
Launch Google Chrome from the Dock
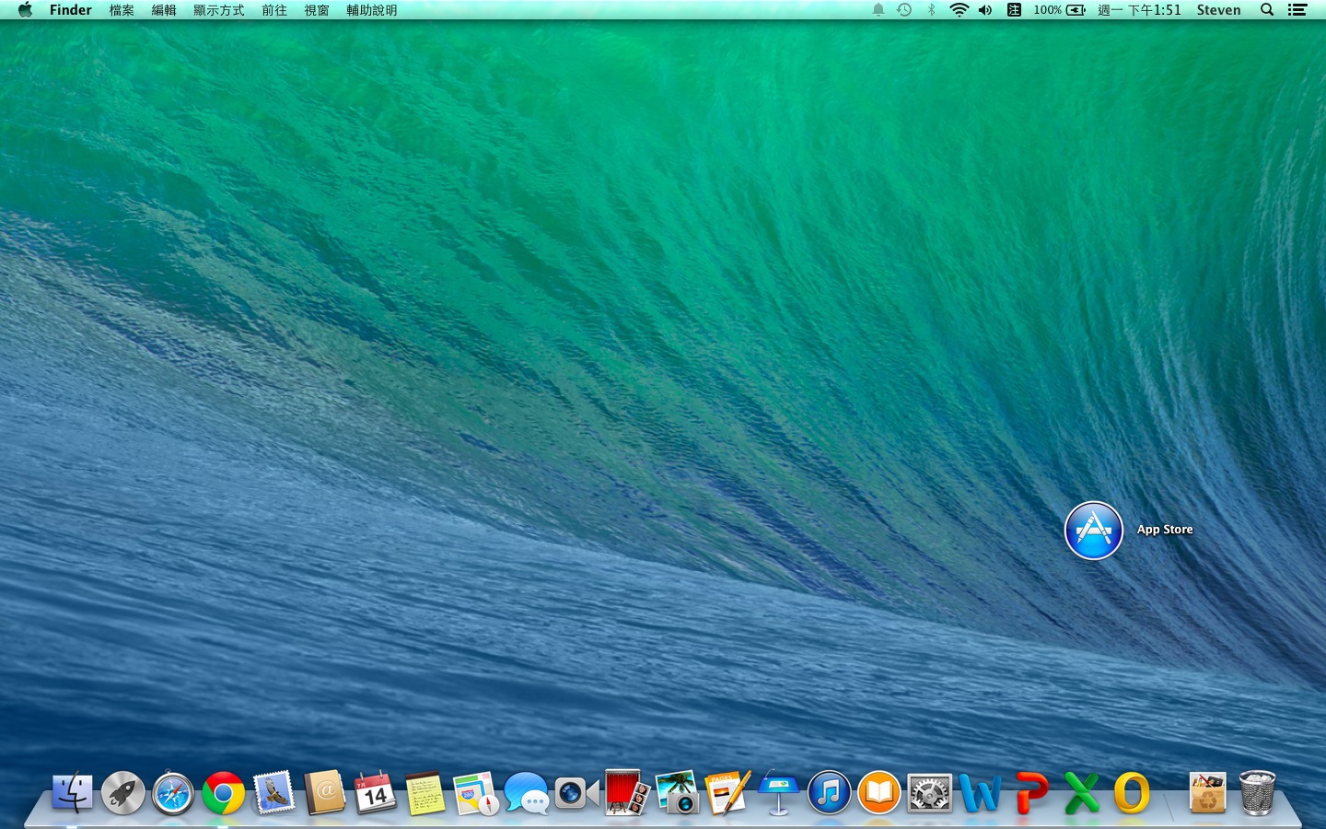click(x=224, y=792)
